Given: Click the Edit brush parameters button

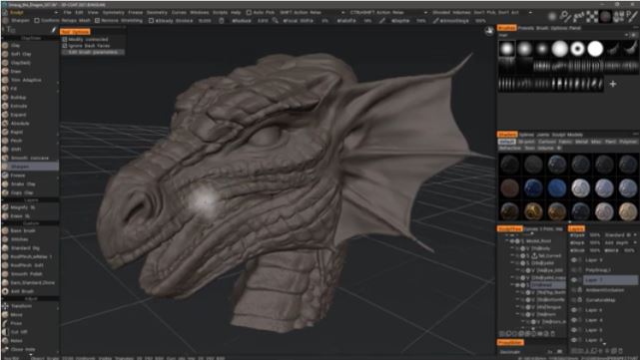Looking at the screenshot, I should tap(92, 53).
